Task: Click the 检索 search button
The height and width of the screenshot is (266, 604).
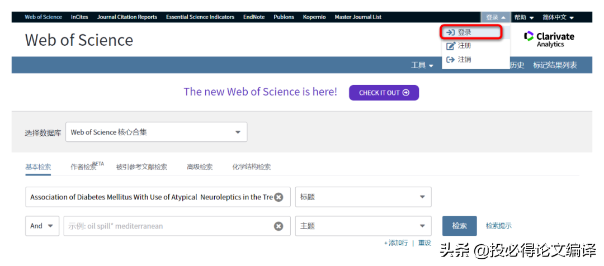Action: coord(459,226)
